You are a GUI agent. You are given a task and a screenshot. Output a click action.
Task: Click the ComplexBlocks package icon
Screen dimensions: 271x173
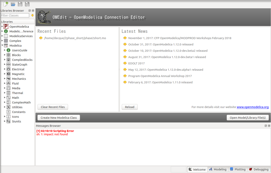click(x=8, y=60)
